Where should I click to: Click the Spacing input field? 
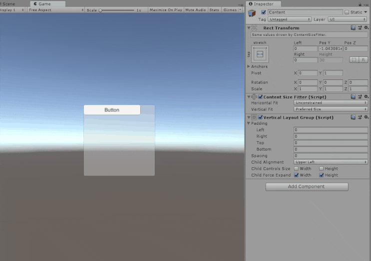[331, 156]
